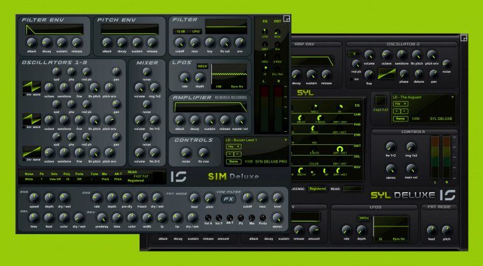Click the Mixer ring 1x2 knob
Screen dimensions: 483x266
tap(154, 88)
